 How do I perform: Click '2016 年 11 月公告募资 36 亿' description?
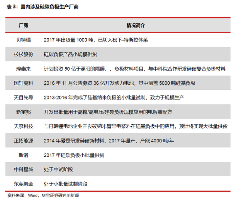pos(74,83)
